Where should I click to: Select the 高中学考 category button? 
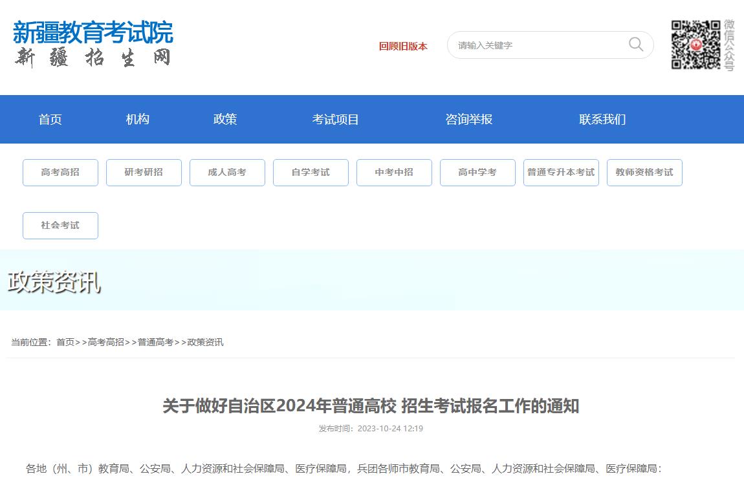[478, 173]
